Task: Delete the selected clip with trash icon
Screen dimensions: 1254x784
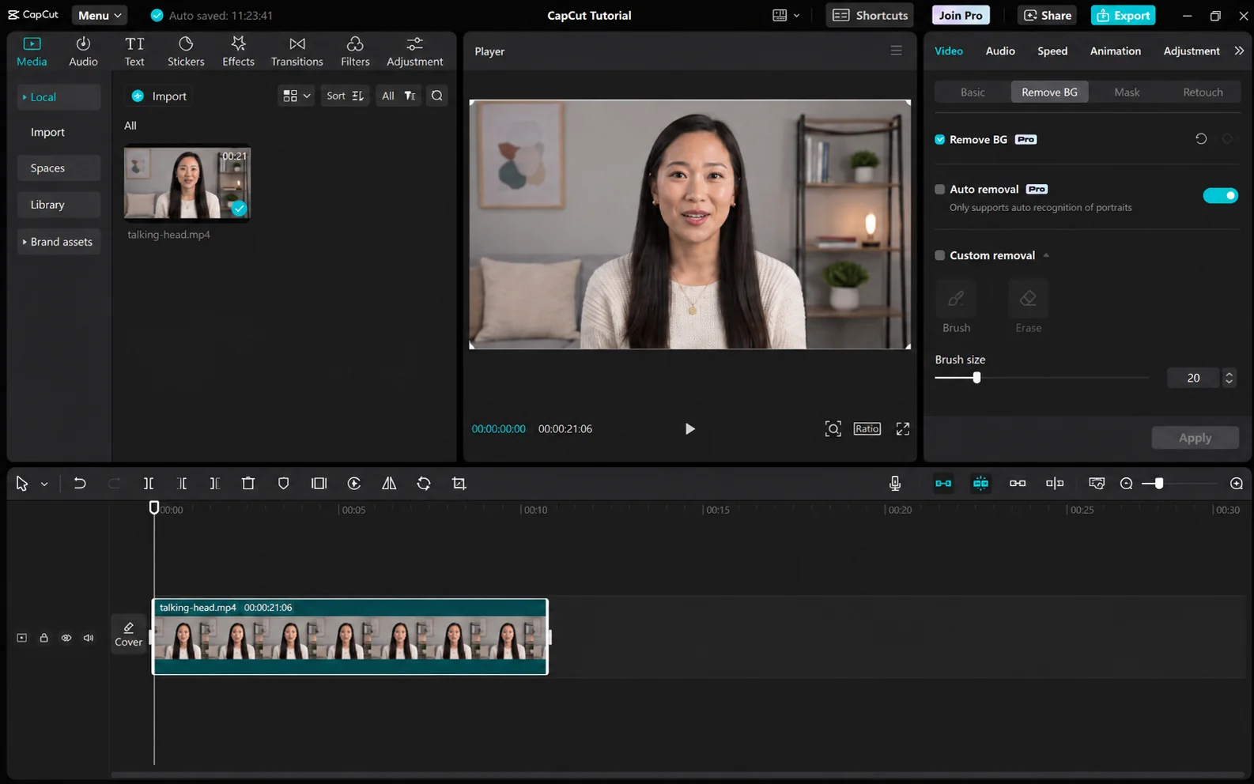Action: (248, 483)
